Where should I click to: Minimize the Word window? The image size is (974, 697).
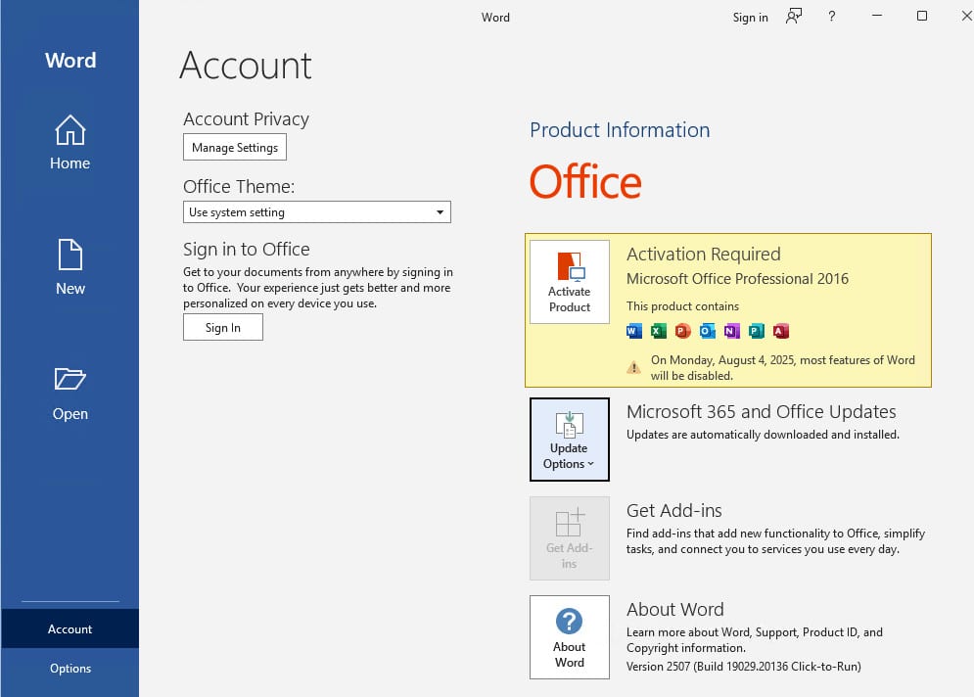tap(877, 16)
